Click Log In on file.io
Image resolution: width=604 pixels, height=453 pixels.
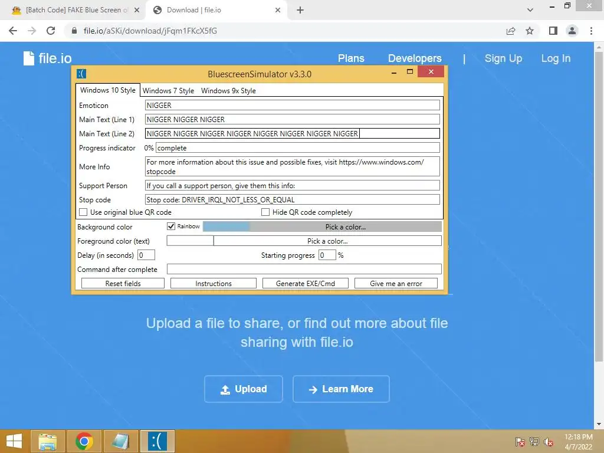(556, 58)
